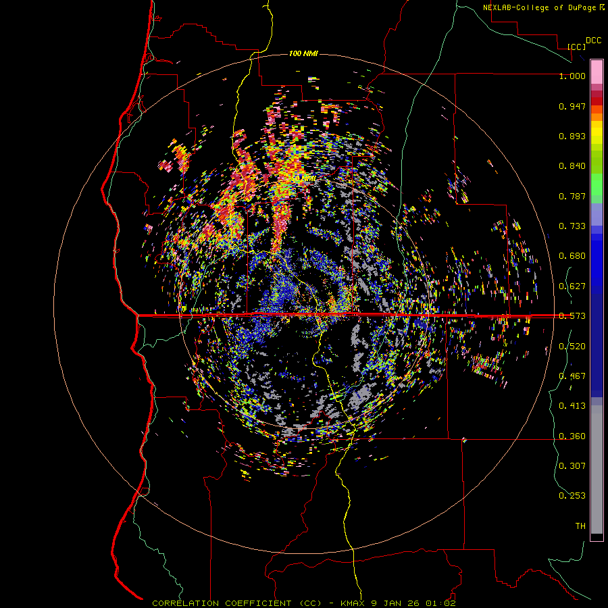This screenshot has height=608, width=608.
Task: Click the CORRELATION COEFFICIENT (CC) caption
Action: point(237,603)
